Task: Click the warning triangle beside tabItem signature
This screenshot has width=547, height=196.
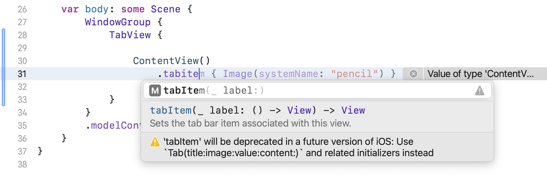Action: point(480,90)
